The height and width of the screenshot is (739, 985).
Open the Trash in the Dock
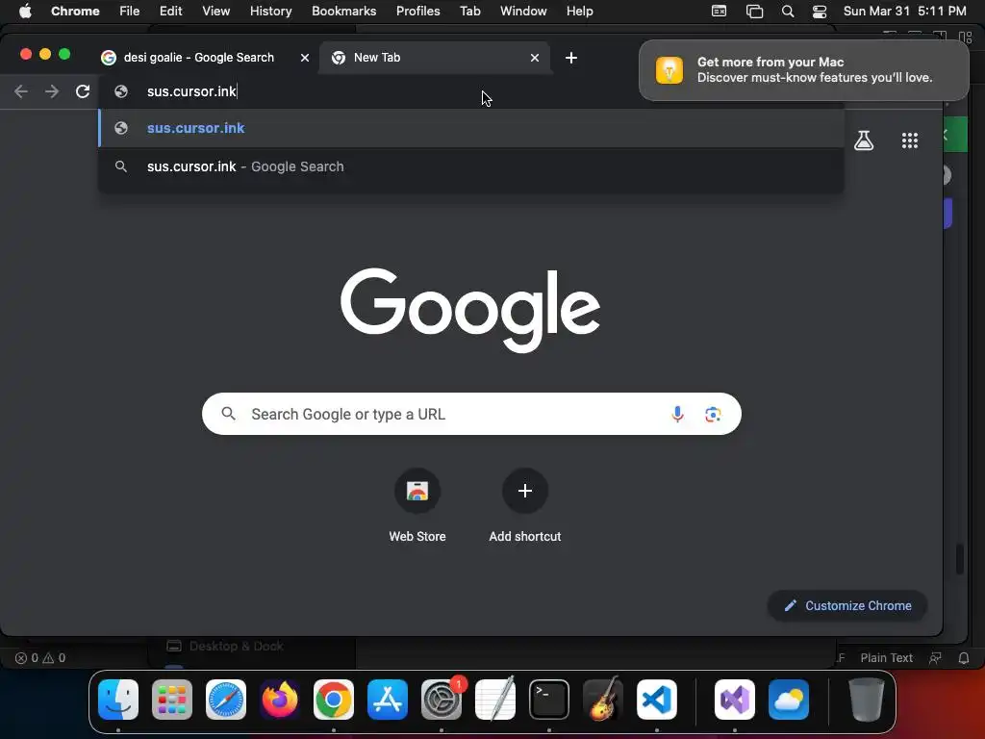(x=867, y=700)
